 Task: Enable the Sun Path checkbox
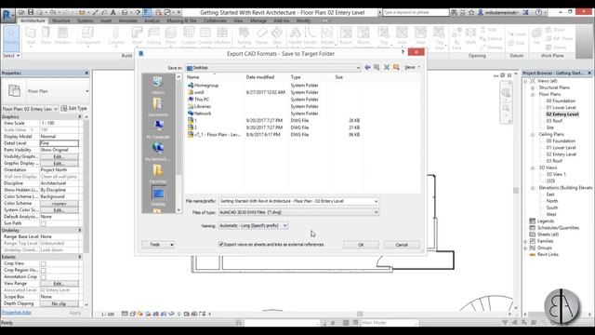44,223
